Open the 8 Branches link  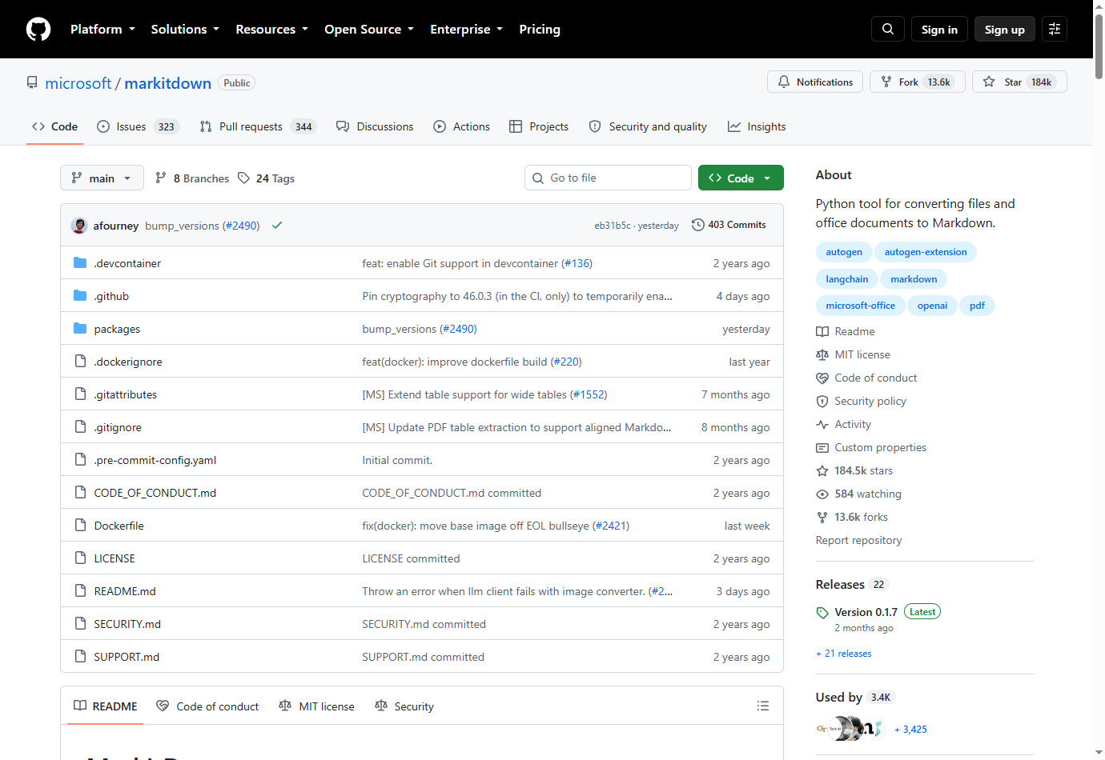(192, 178)
